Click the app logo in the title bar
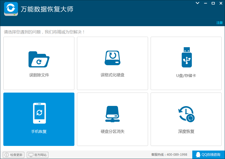The width and height of the screenshot is (225, 159). 11,9
